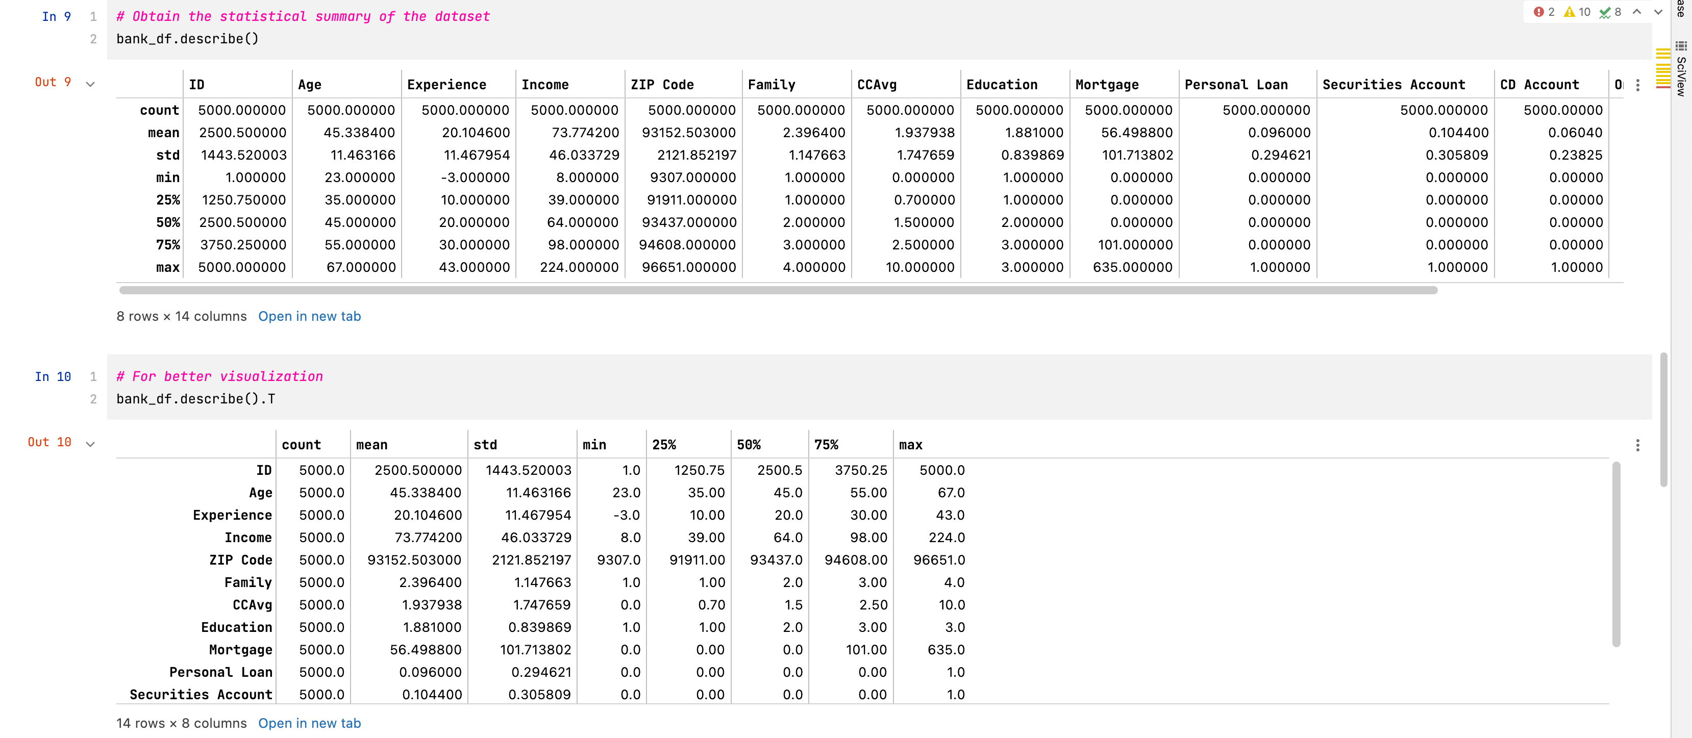This screenshot has width=1692, height=738.
Task: Jump to previous highlighted error arrow
Action: click(x=1637, y=12)
